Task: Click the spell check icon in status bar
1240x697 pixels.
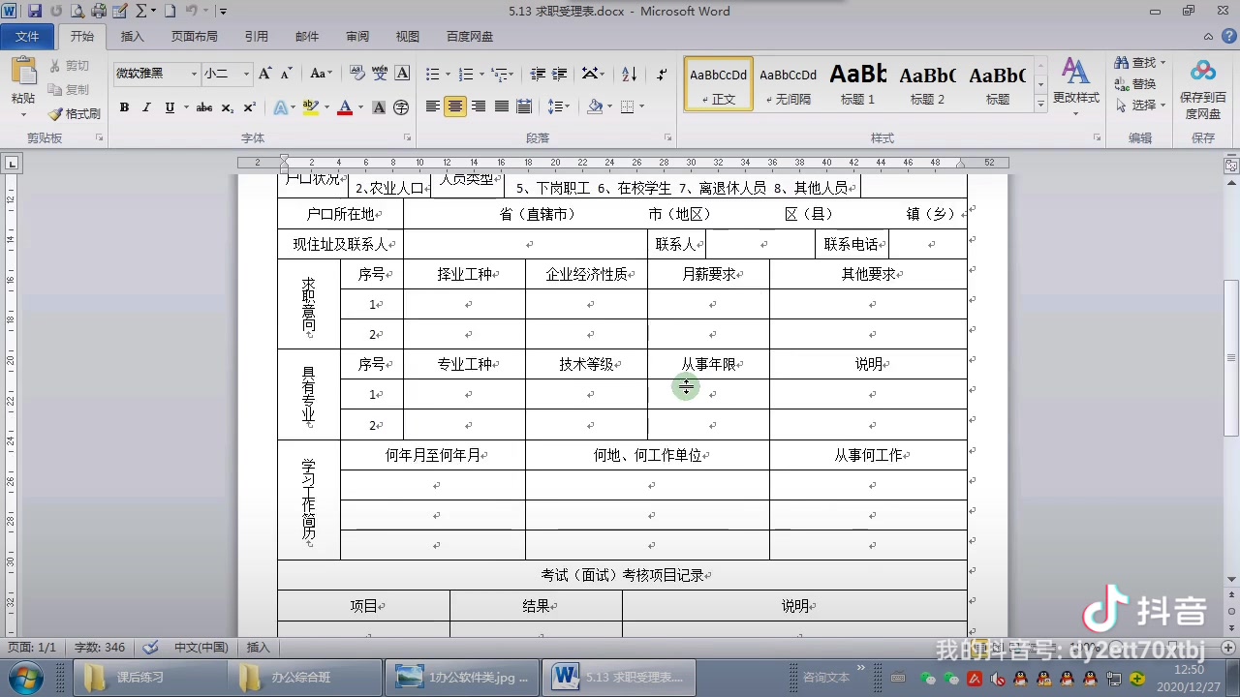Action: coord(150,648)
